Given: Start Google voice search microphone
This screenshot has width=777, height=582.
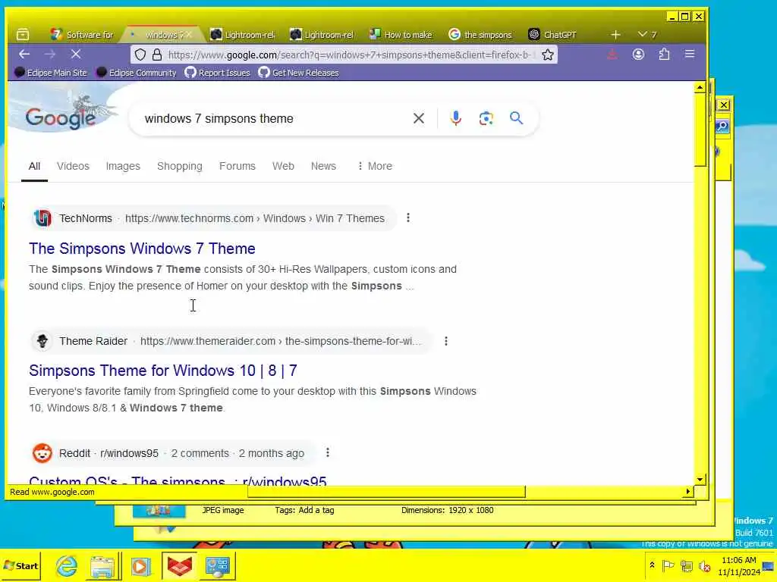Looking at the screenshot, I should pos(455,118).
